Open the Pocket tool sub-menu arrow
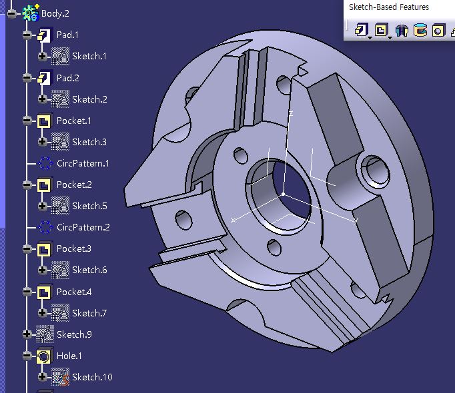Screen dimensions: 455x393 click(390, 38)
